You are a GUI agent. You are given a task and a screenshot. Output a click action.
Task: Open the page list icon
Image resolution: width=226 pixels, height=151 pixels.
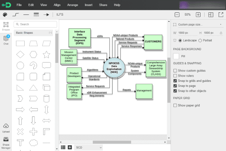[x=63, y=147]
